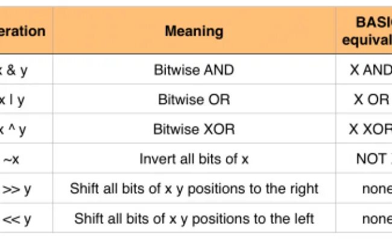Click the shift-to-the-left meaning cell
The height and width of the screenshot is (241, 392).
tap(194, 218)
